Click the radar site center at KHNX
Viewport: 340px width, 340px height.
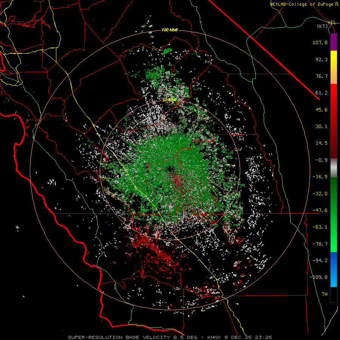pyautogui.click(x=170, y=169)
